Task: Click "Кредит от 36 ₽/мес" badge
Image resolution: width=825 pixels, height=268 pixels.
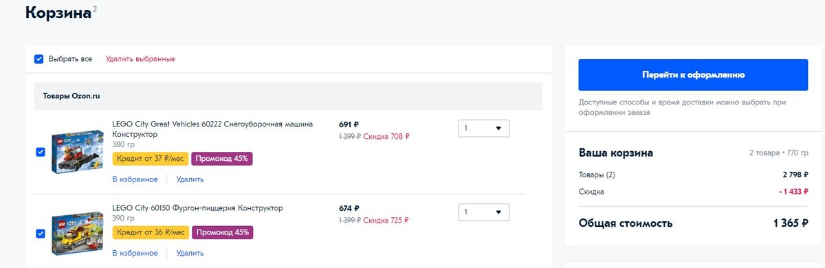Action: click(x=151, y=233)
